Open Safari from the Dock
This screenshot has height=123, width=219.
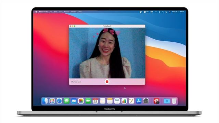point(59,101)
